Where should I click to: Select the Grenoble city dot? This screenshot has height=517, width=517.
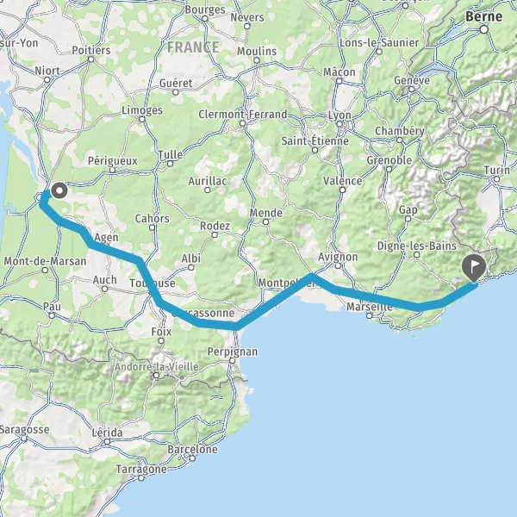click(389, 169)
